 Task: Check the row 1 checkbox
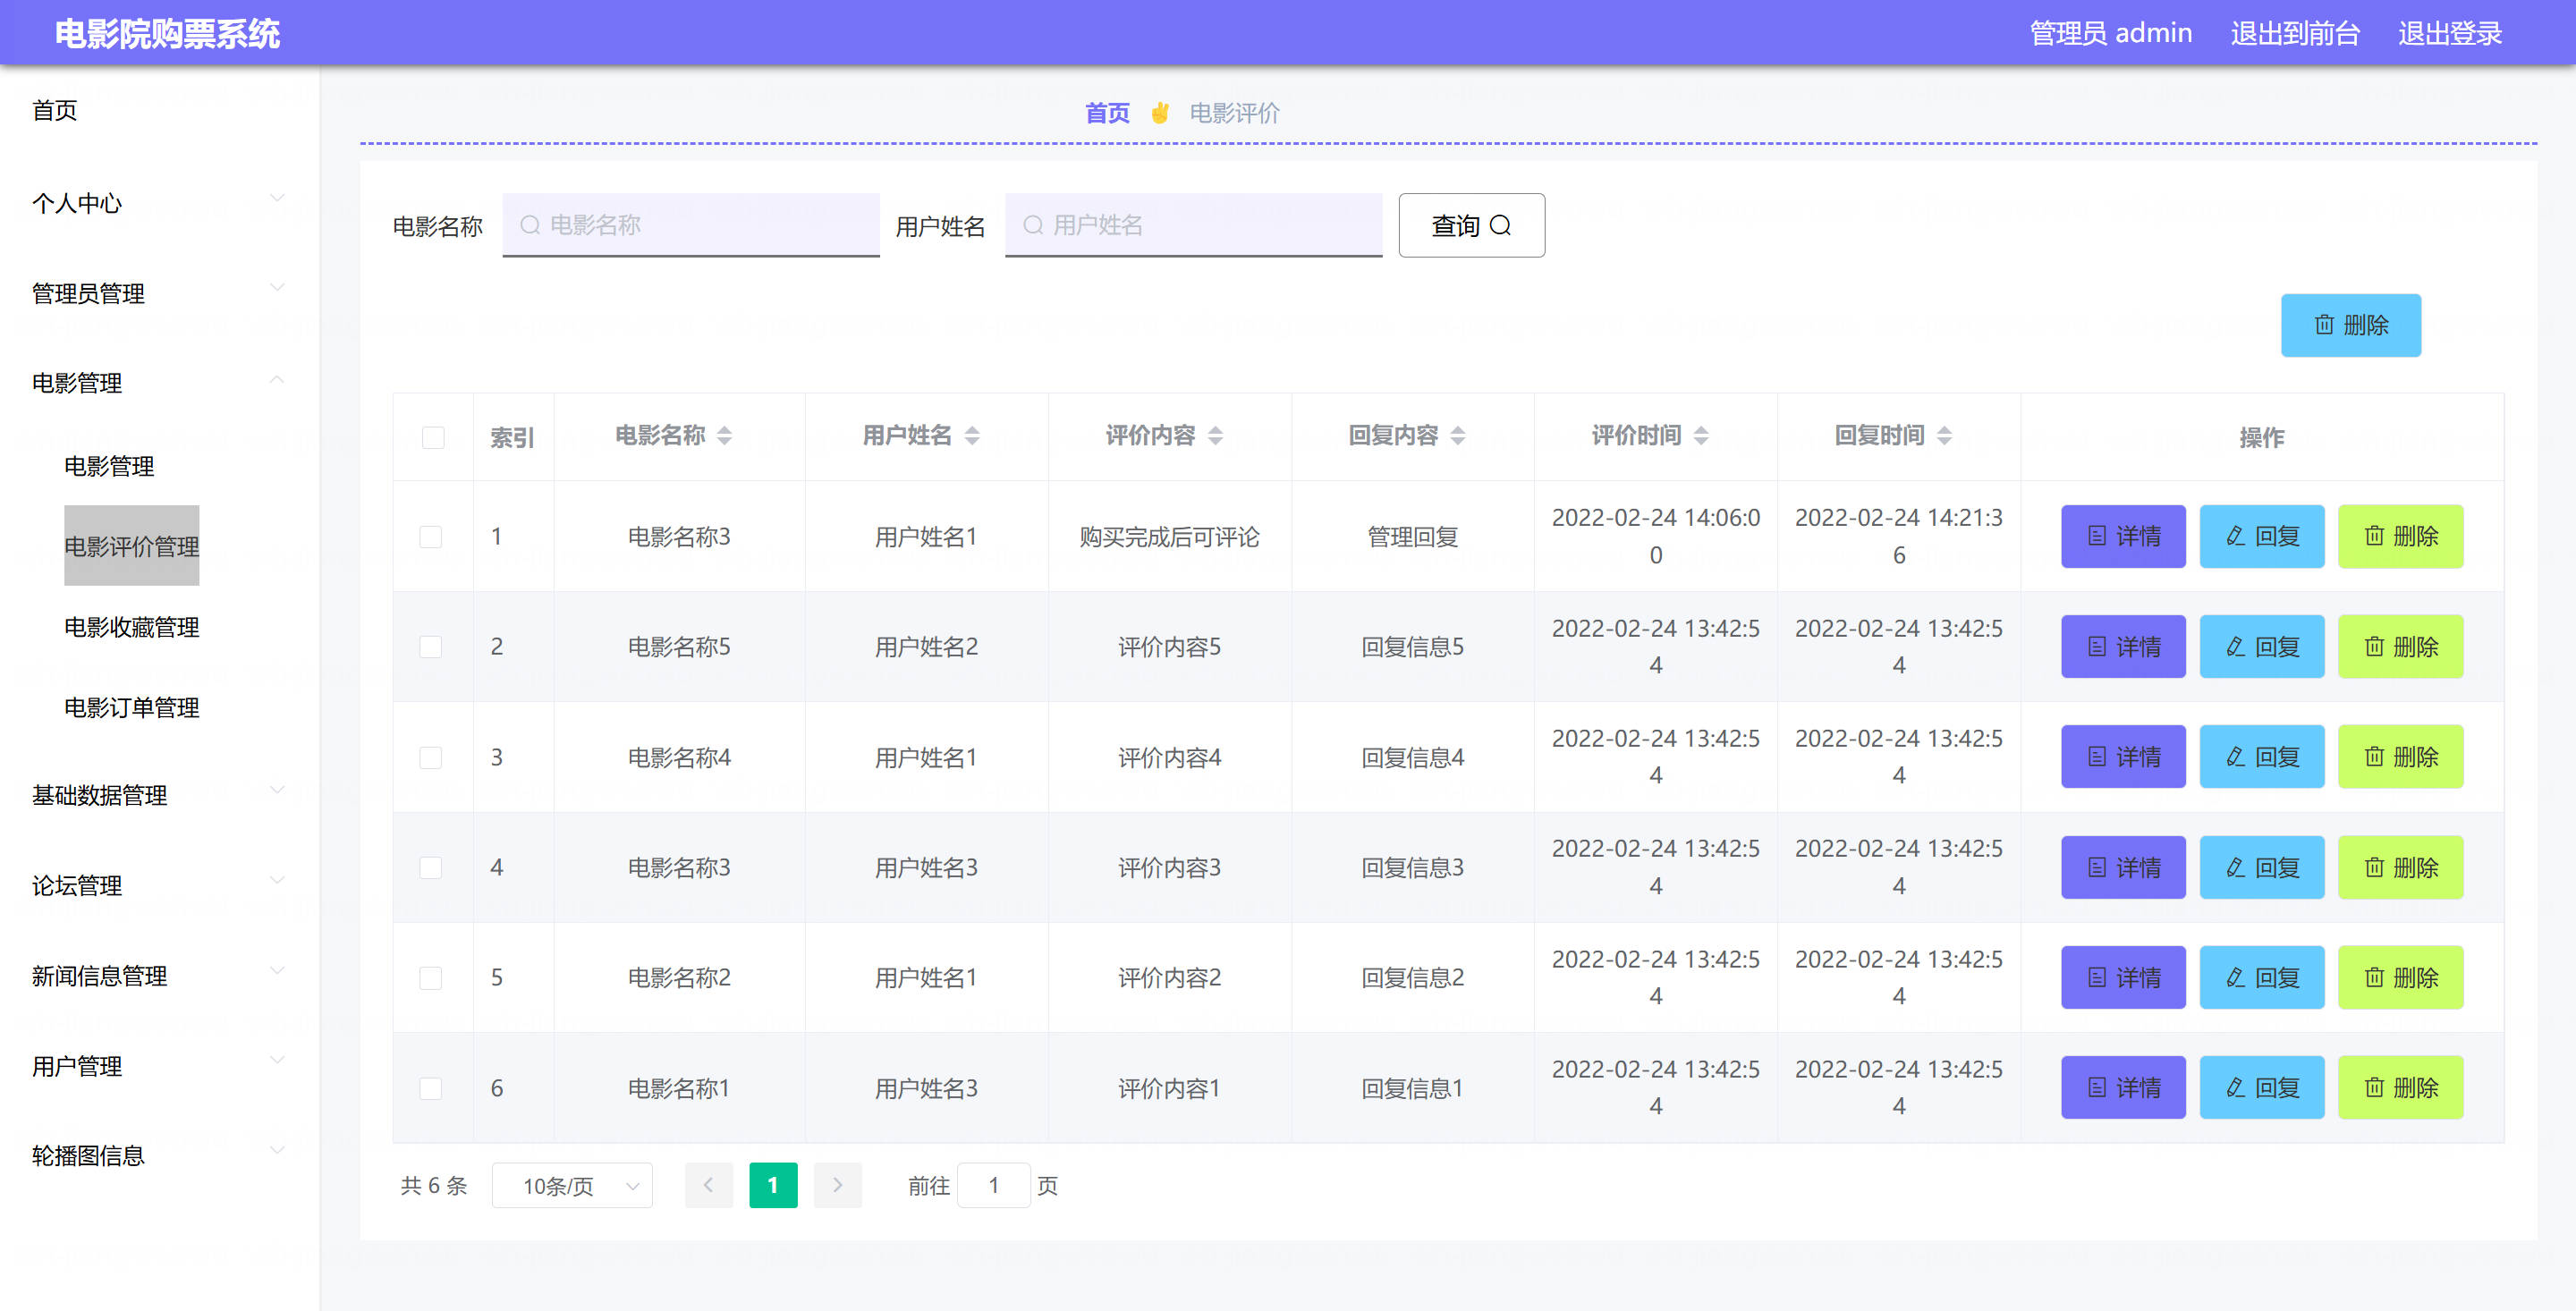click(x=431, y=537)
